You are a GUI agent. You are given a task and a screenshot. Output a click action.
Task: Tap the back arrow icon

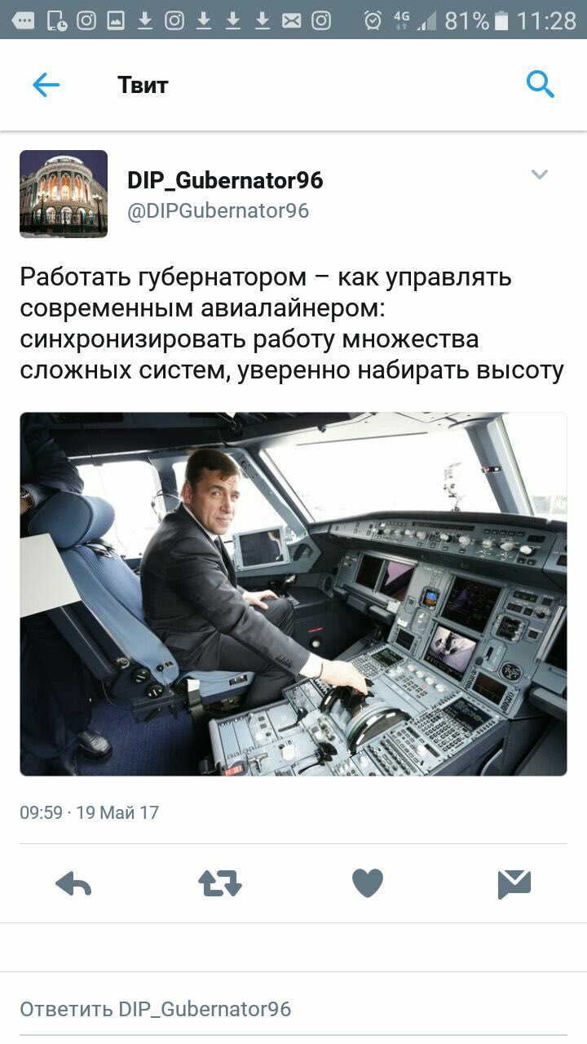[46, 85]
